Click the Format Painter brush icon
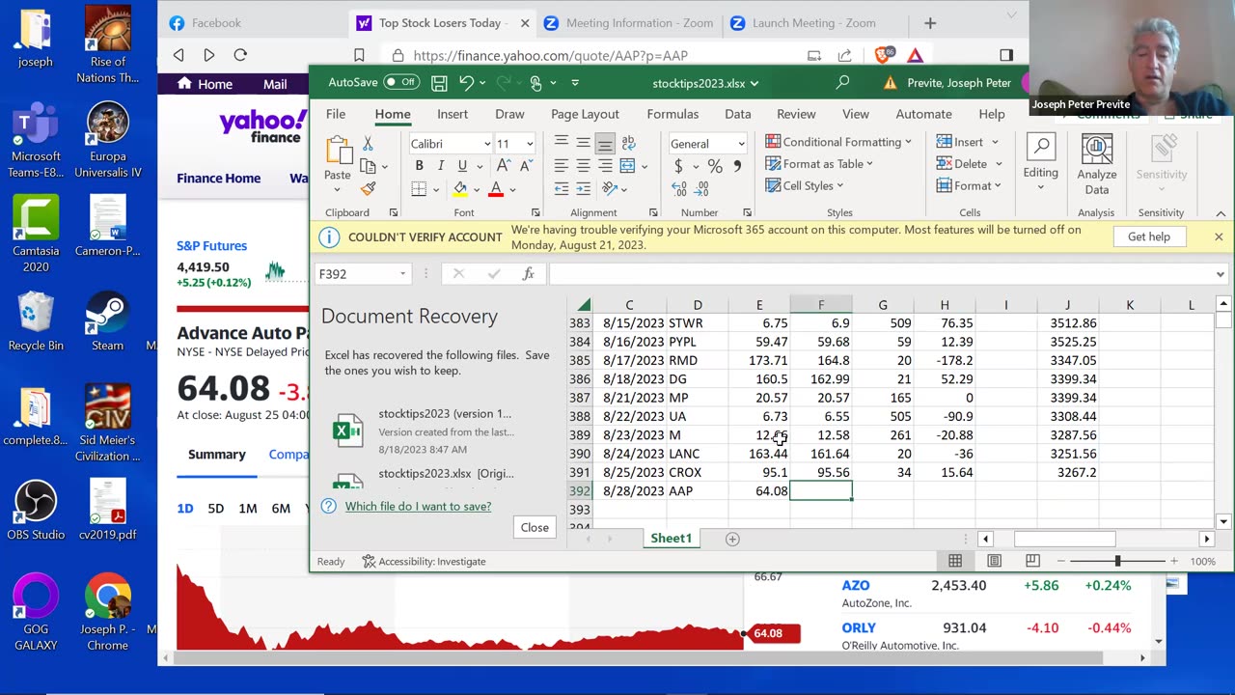Image resolution: width=1235 pixels, height=695 pixels. (368, 189)
